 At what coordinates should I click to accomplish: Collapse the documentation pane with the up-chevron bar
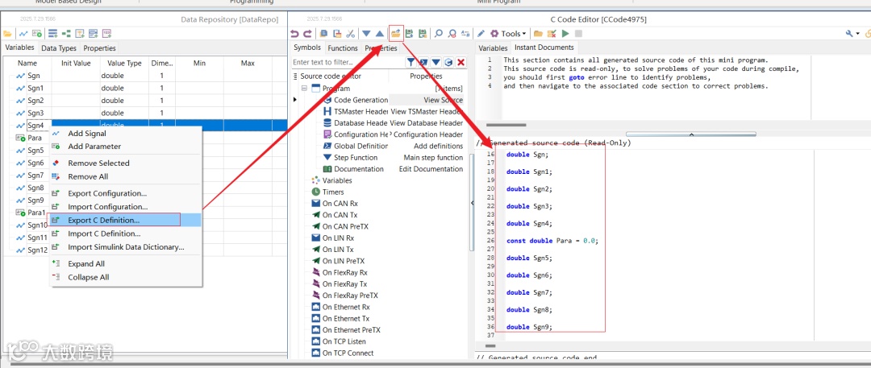point(691,134)
